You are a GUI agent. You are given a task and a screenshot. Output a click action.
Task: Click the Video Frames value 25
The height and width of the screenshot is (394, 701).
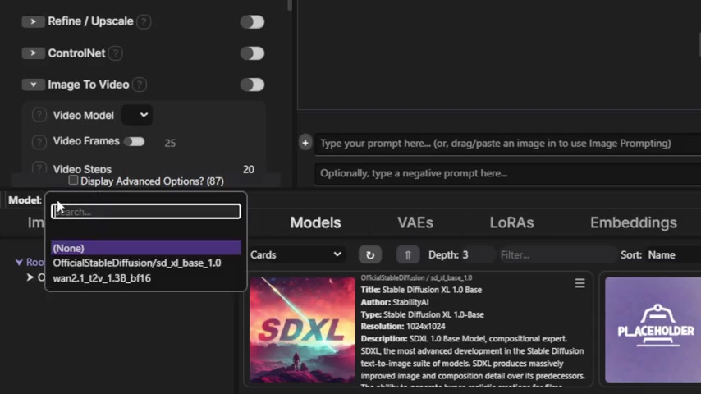point(170,143)
